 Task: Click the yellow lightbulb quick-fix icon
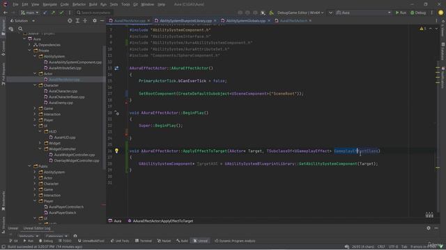[x=116, y=151]
